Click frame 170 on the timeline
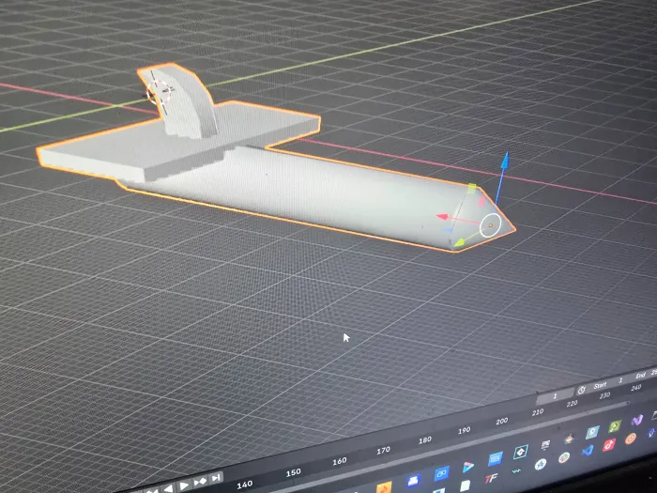 tap(383, 451)
